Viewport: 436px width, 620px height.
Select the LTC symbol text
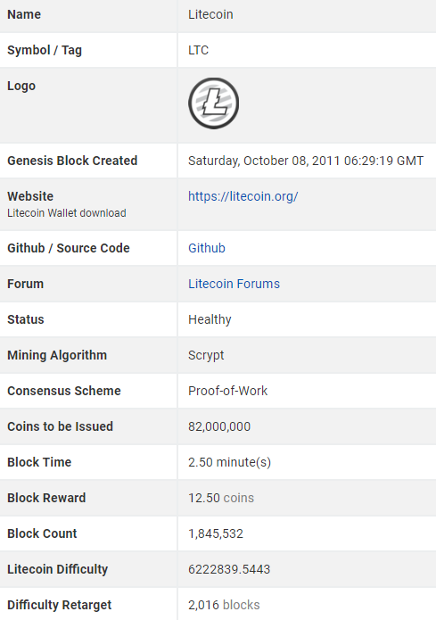tap(199, 50)
